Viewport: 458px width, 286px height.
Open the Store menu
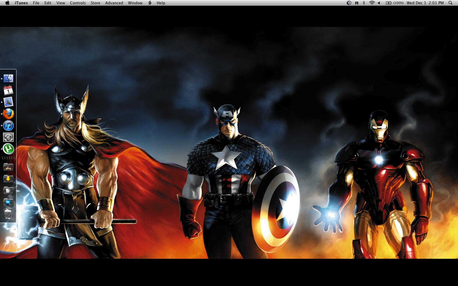[95, 3]
